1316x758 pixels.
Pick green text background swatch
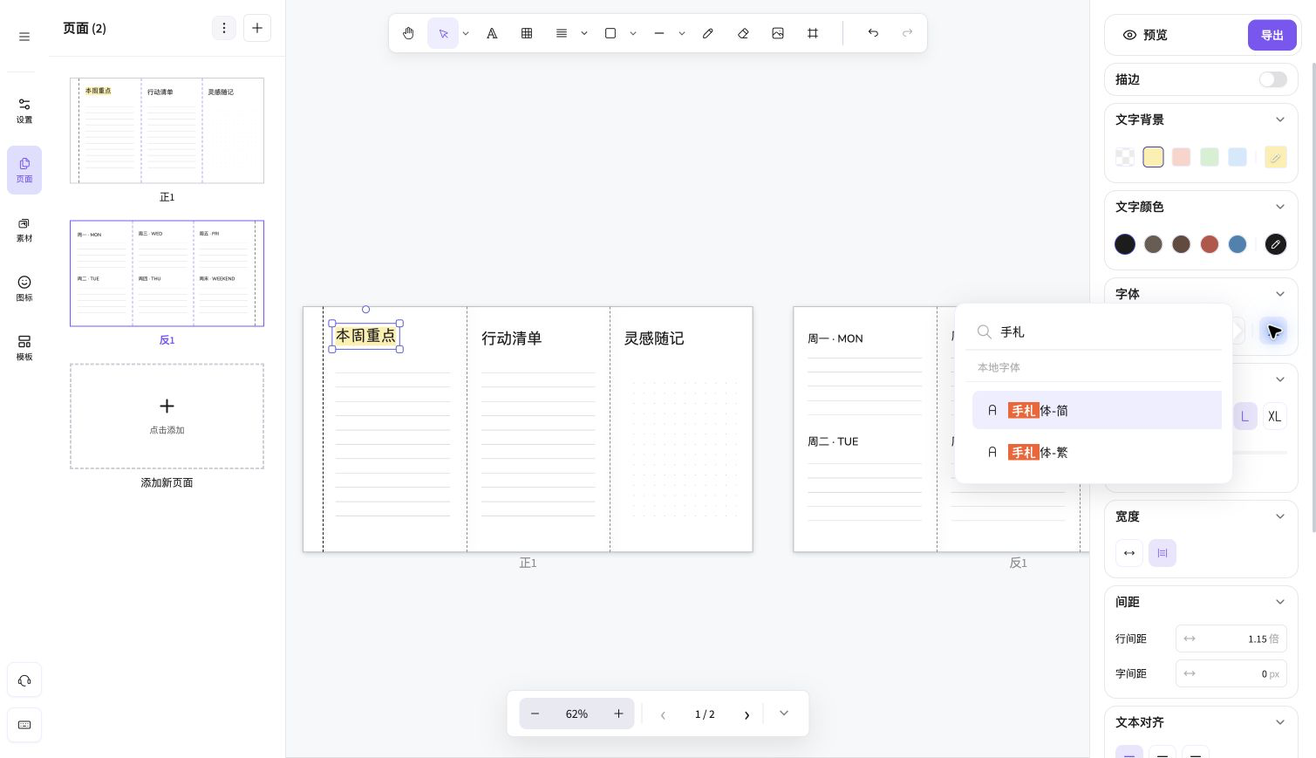[x=1209, y=157]
